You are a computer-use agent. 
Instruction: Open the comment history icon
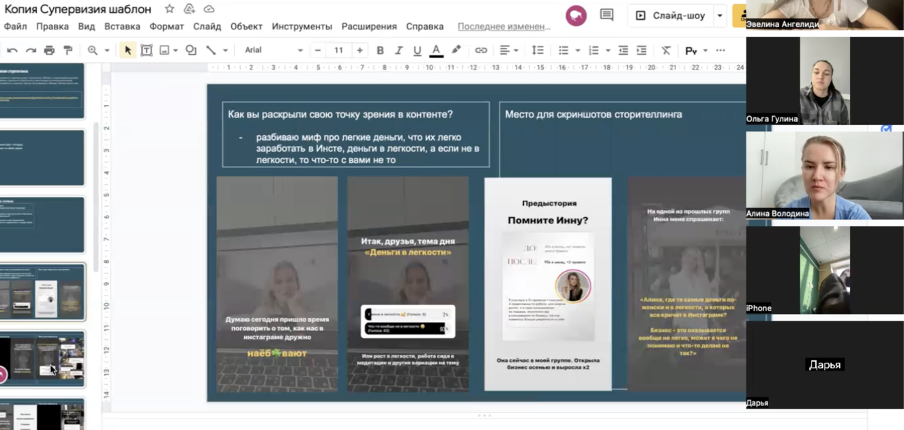(607, 15)
